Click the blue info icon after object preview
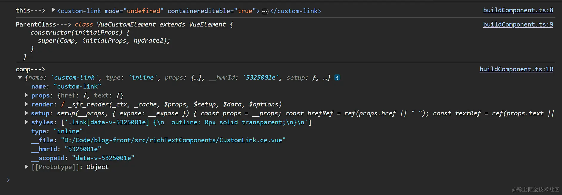Screen dimensions: 562x195 click(337, 78)
